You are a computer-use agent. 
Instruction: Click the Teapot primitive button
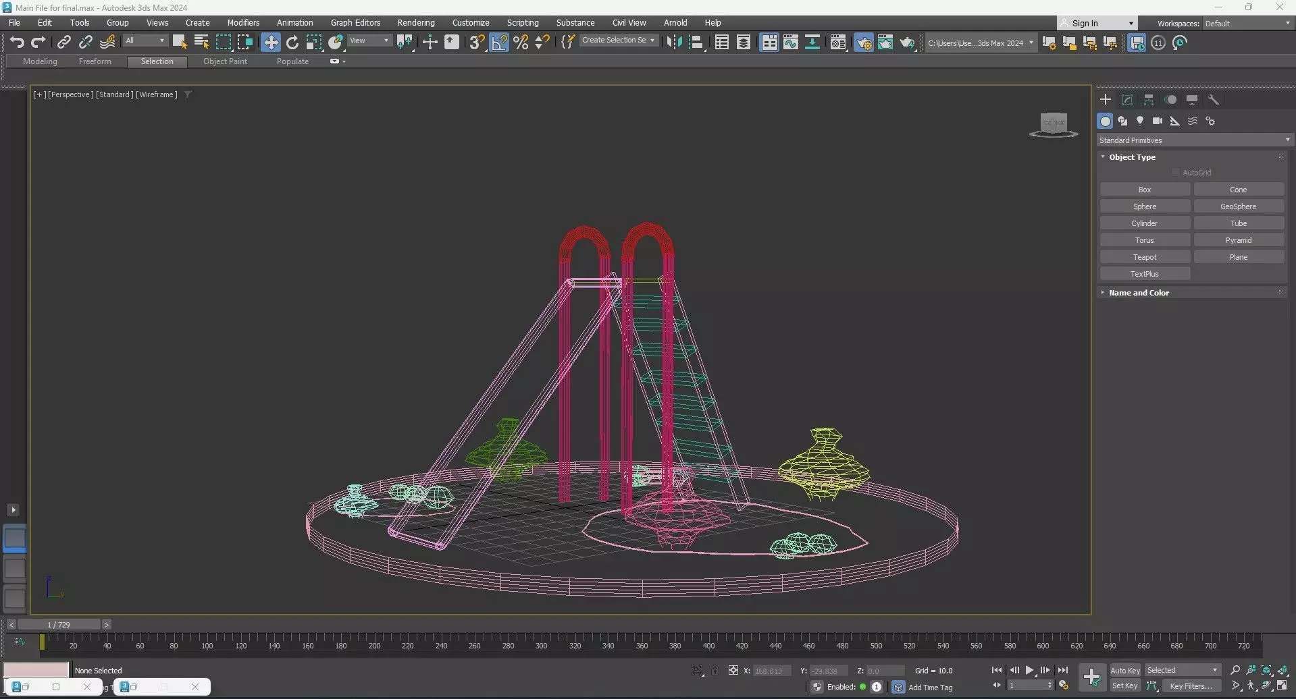(x=1145, y=257)
